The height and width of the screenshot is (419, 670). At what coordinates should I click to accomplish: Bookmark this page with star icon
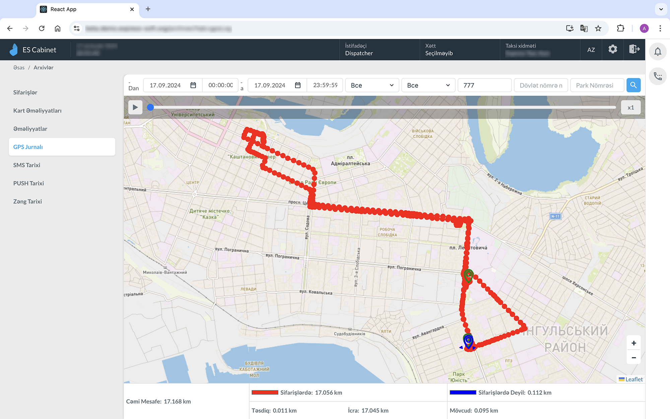(x=598, y=28)
